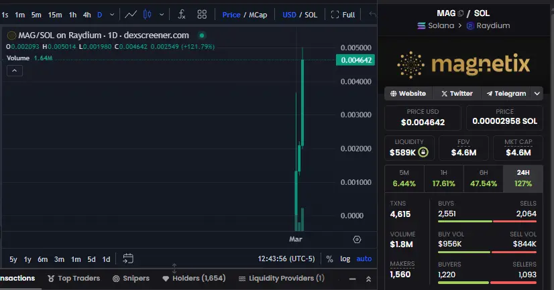This screenshot has width=554, height=290.
Task: Open the go-to-date calendar icon
Action: (128, 259)
